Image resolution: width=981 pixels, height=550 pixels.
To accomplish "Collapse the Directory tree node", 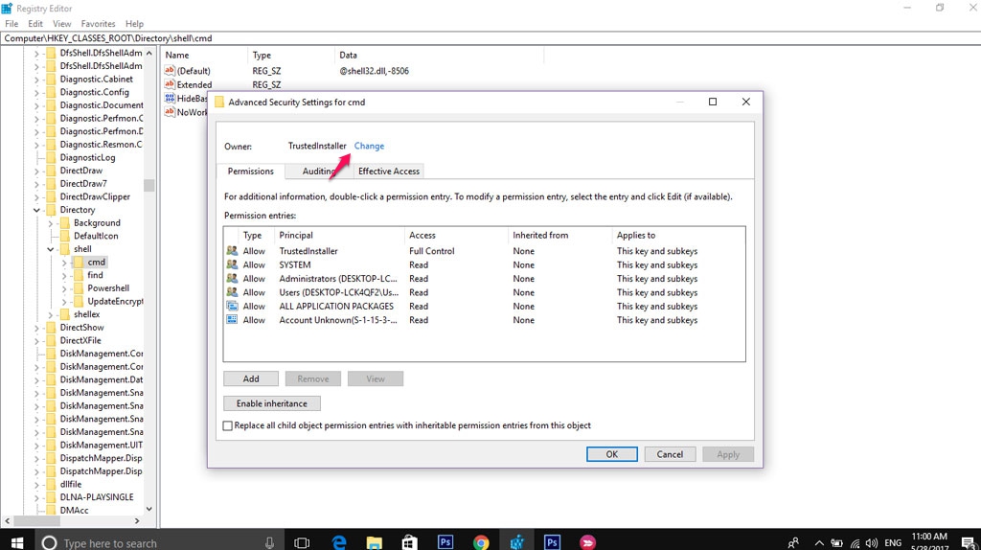I will [37, 210].
